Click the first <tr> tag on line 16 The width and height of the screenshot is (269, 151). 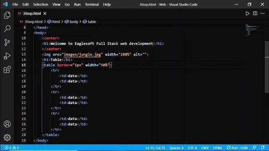(x=55, y=70)
